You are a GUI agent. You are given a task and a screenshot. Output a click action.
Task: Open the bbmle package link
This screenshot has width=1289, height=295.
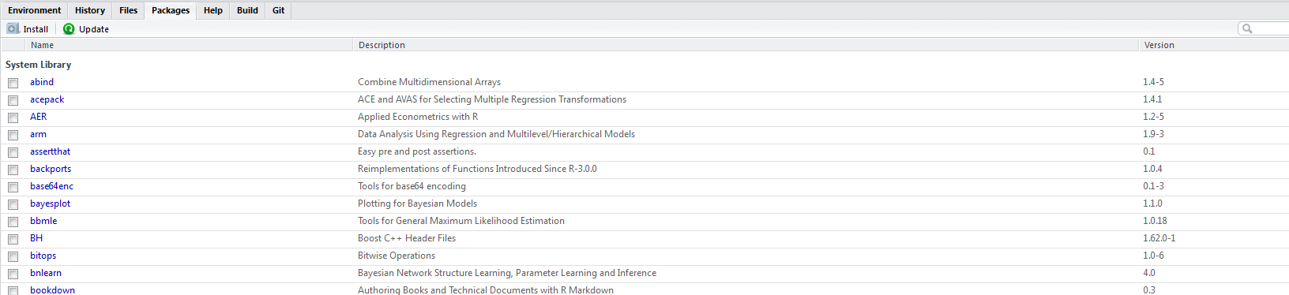tap(43, 221)
